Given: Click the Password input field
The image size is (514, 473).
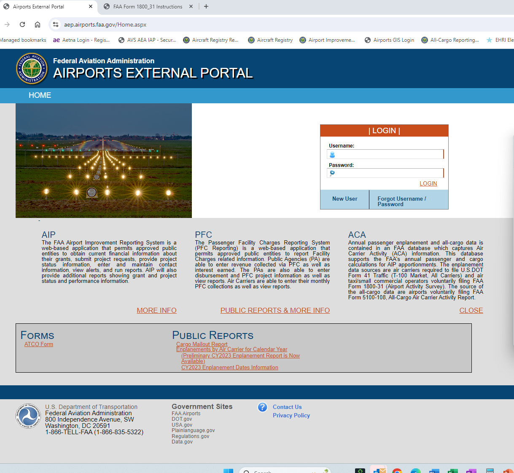Looking at the screenshot, I should point(385,173).
